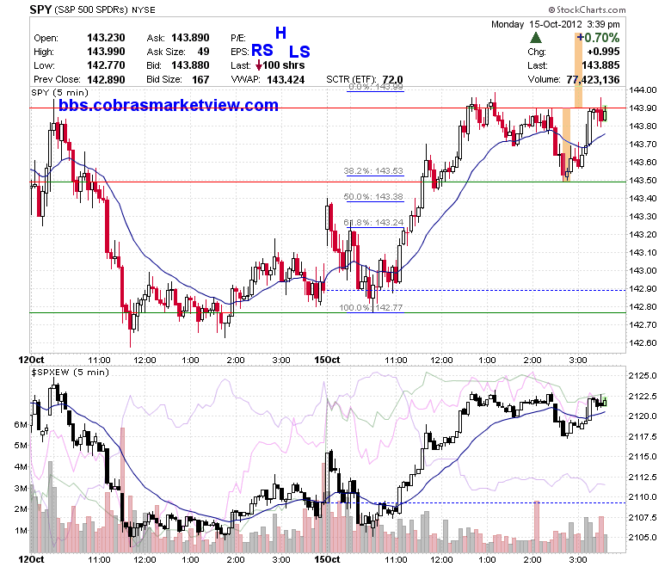Click the Last price 143.885
This screenshot has width=671, height=567.
[x=600, y=65]
